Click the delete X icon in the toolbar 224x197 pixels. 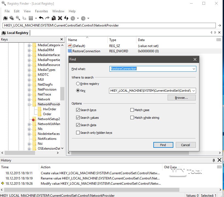tap(60, 18)
